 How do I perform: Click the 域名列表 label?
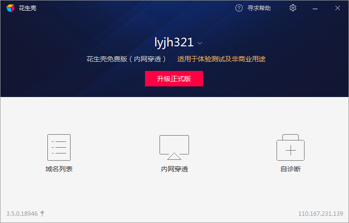tap(59, 169)
